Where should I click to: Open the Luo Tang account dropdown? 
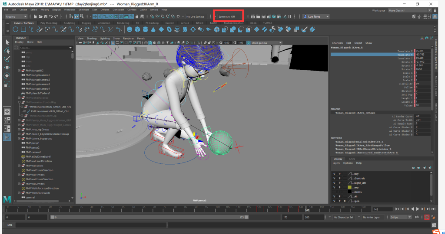(x=316, y=16)
